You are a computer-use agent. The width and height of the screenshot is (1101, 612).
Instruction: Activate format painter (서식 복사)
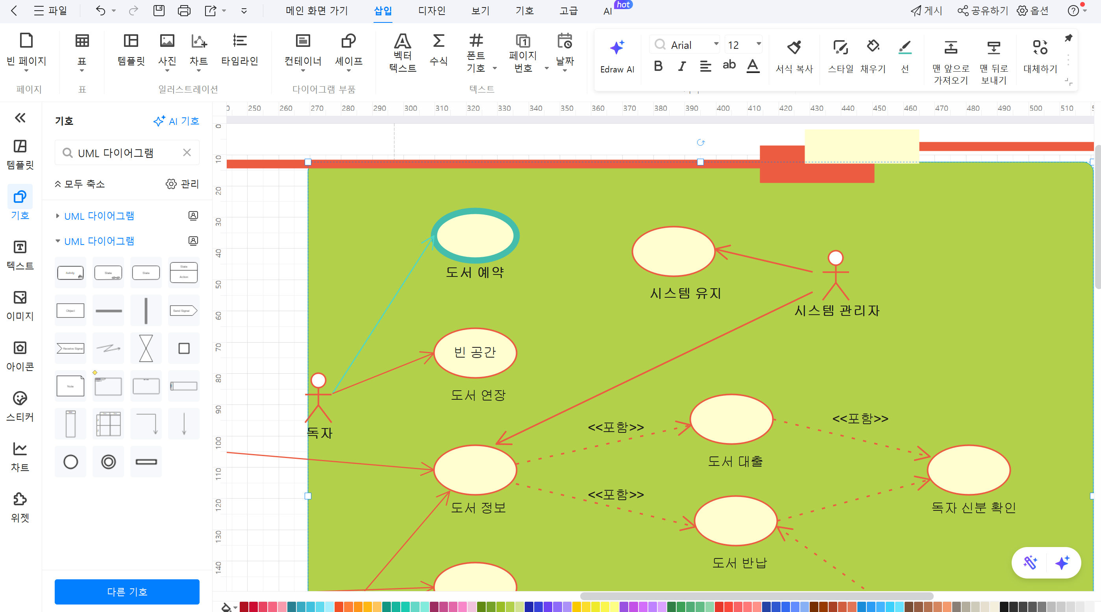tap(794, 56)
